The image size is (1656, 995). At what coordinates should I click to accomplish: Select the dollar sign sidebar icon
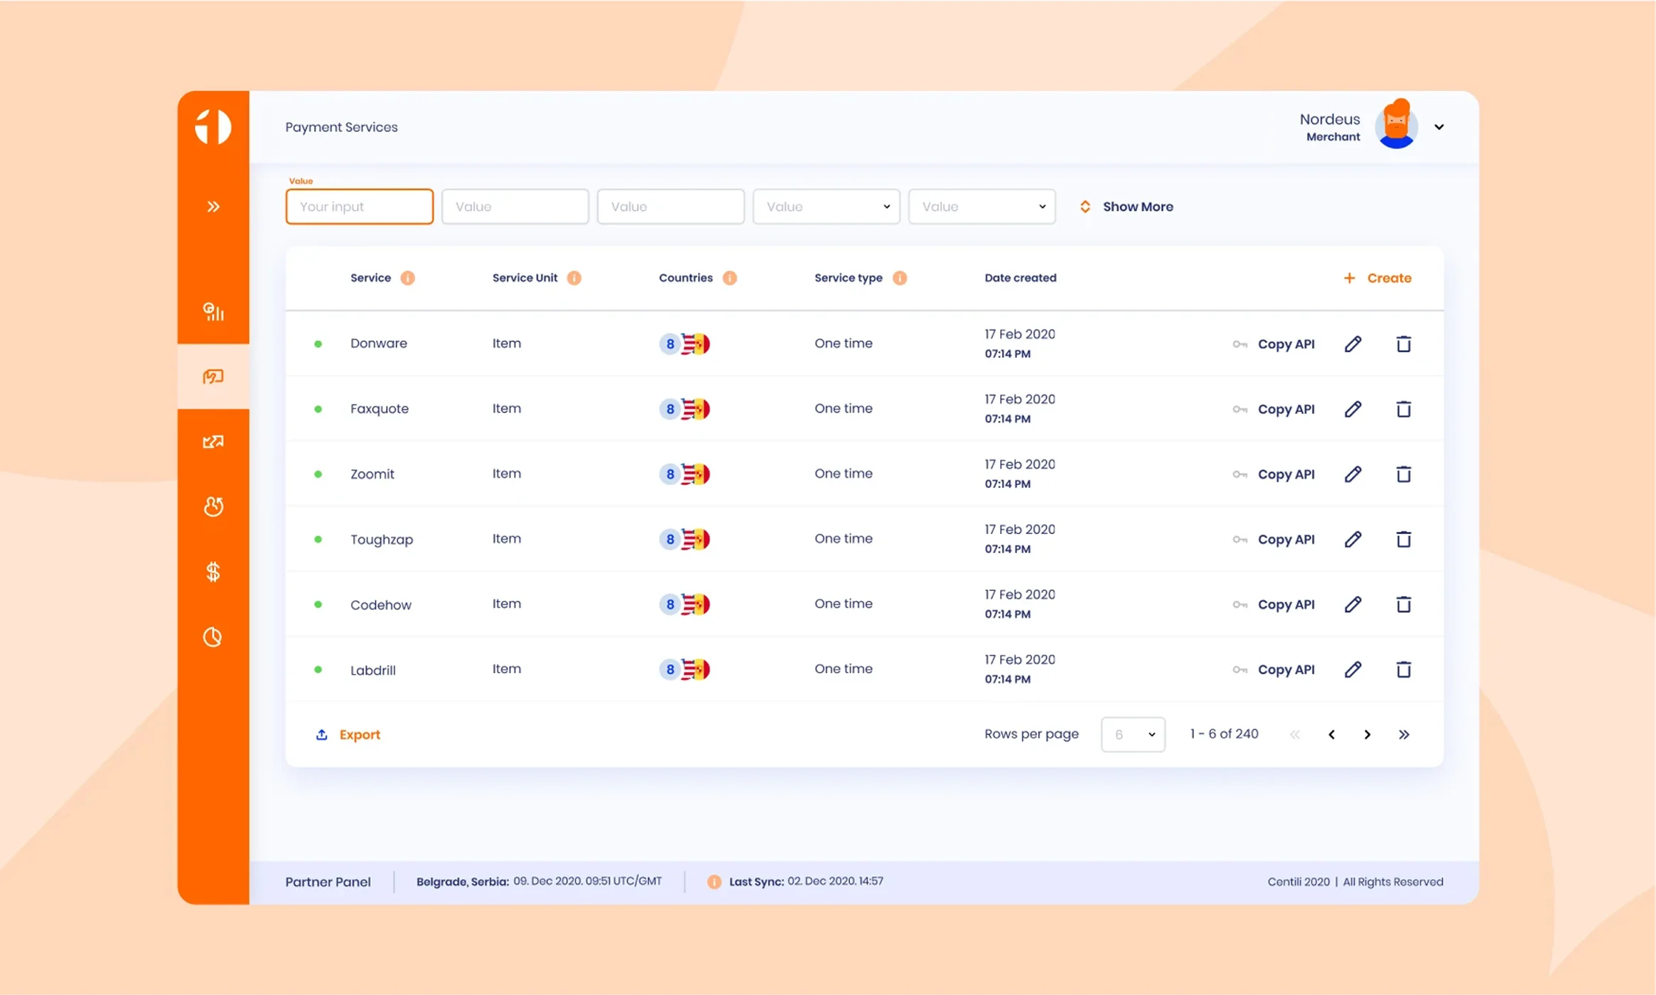213,572
